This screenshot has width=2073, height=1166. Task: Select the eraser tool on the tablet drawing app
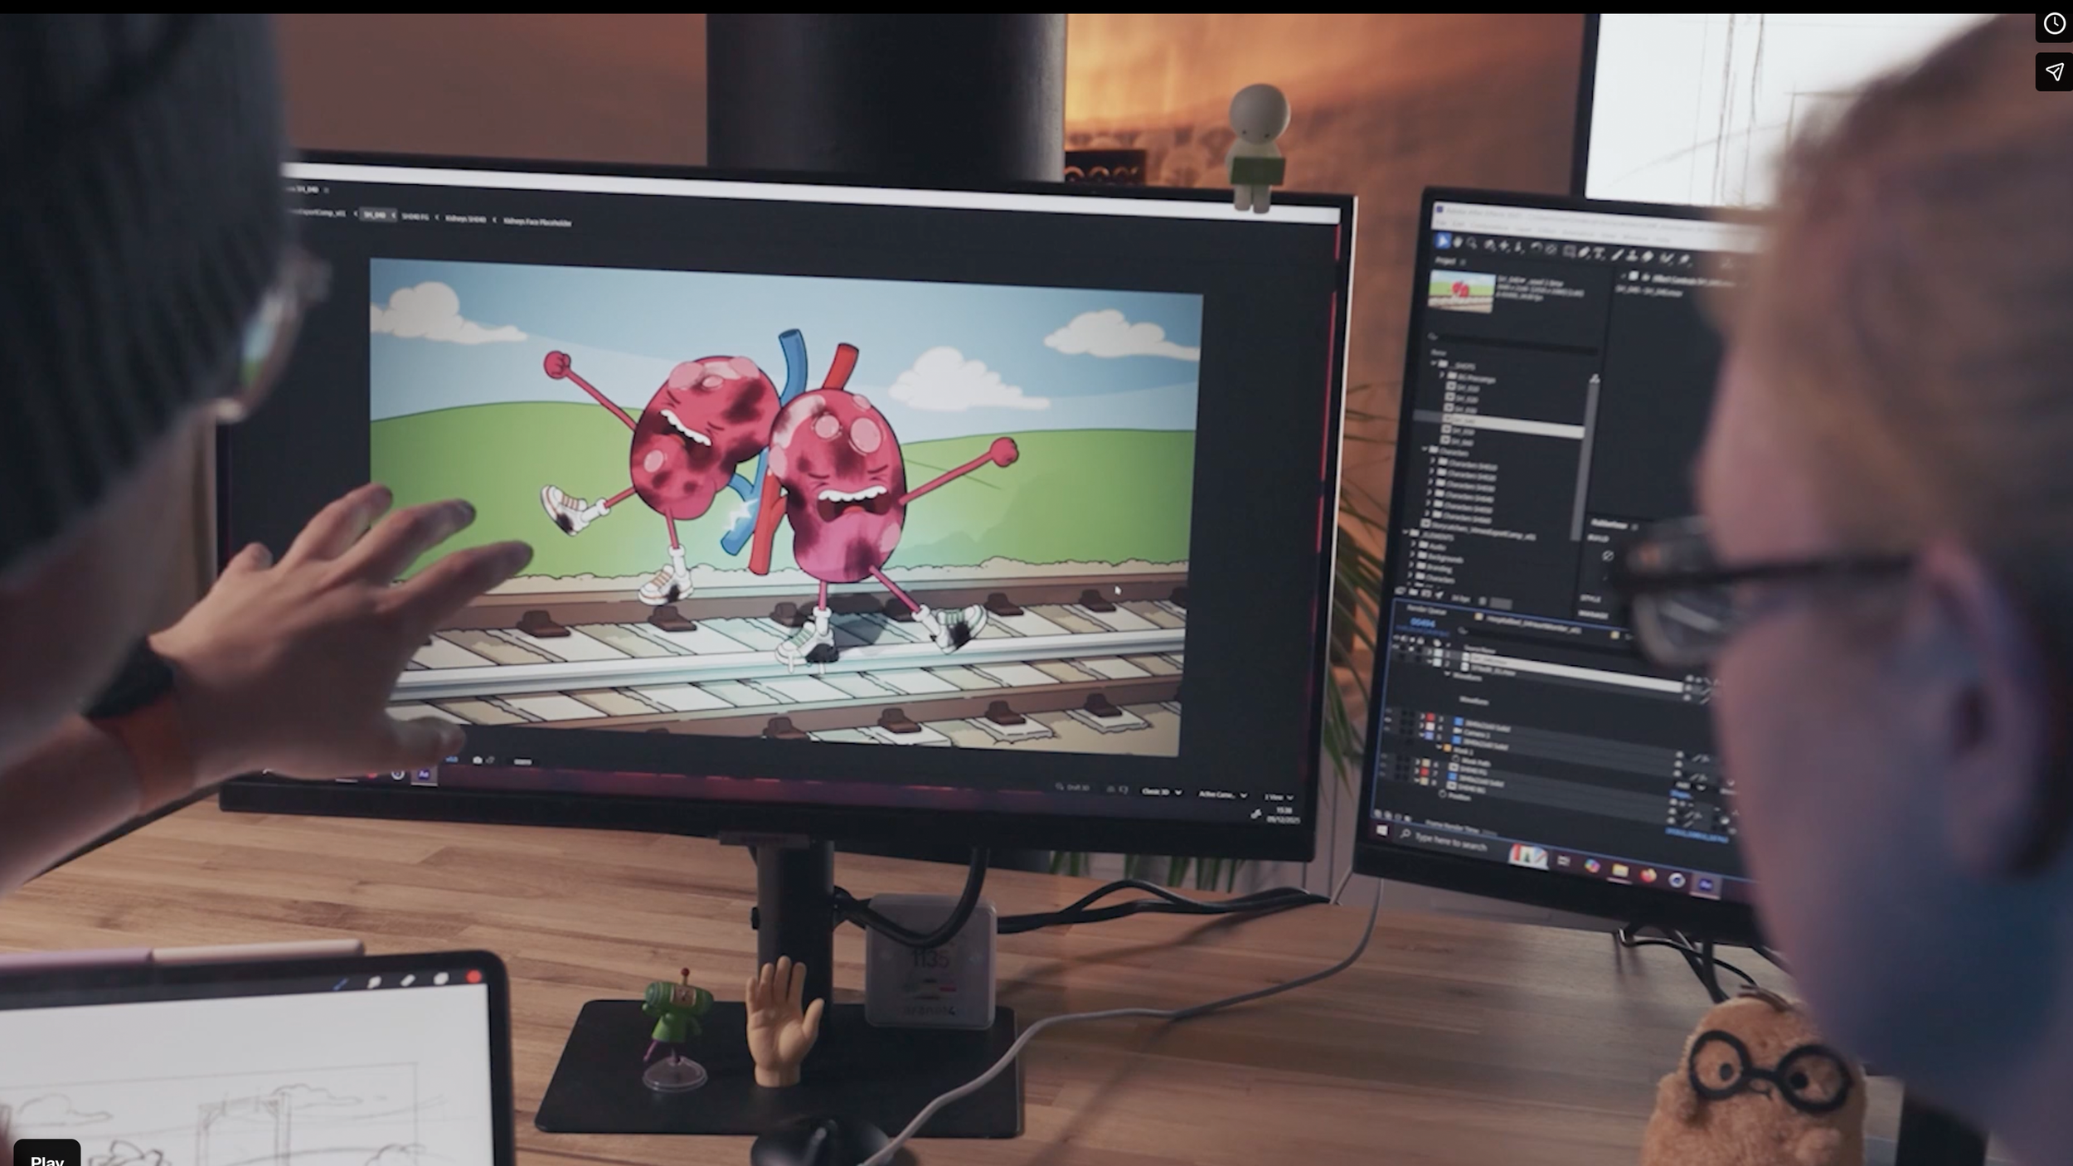406,980
